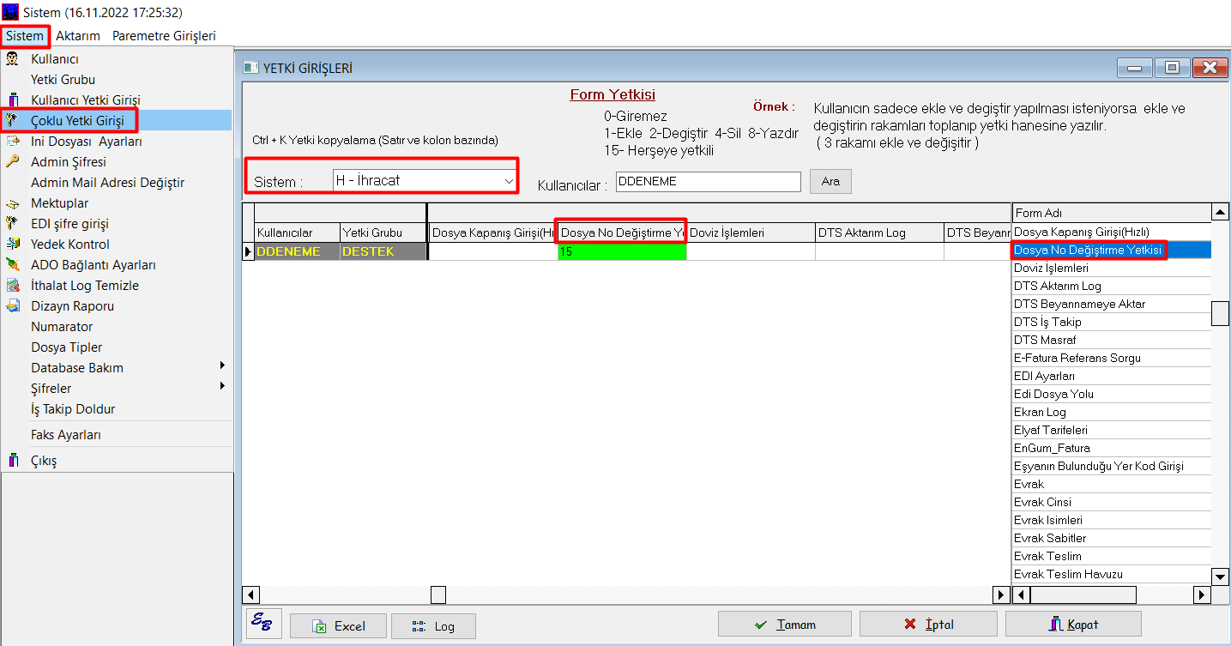The width and height of the screenshot is (1231, 646).
Task: Select E-Fatura Referans Sorgu in list
Action: point(1112,358)
